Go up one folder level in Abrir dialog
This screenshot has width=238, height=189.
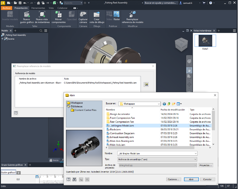169,104
